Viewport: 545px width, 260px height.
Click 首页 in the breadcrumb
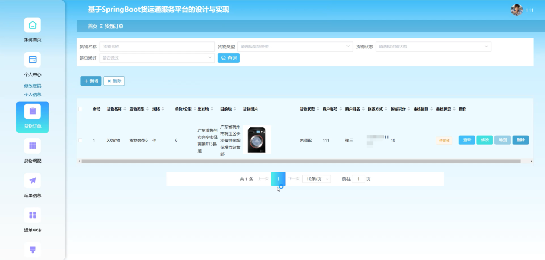(x=93, y=26)
